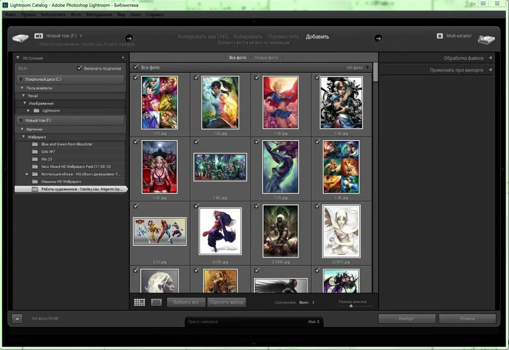Screen dimensions: 509x350
Task: Click the Отмена button
Action: click(x=467, y=319)
